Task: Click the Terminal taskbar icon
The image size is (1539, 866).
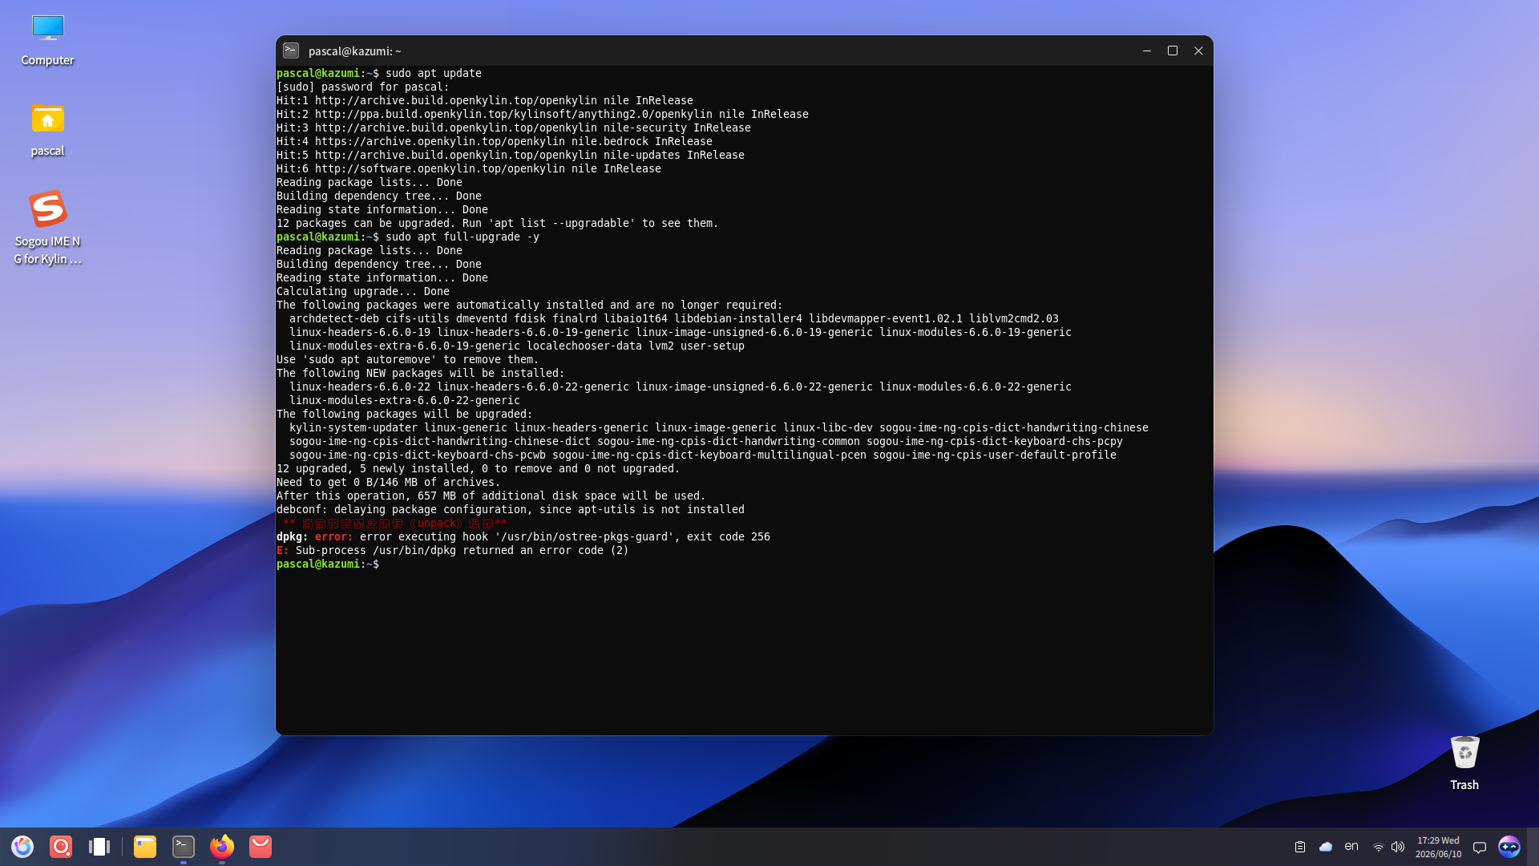Action: pyautogui.click(x=184, y=847)
